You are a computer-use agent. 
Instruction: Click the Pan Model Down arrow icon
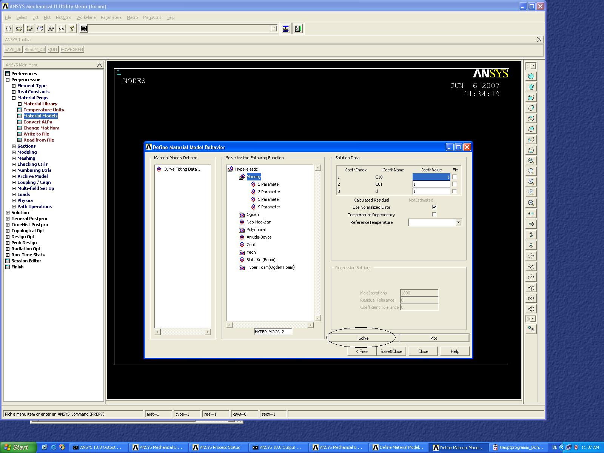click(x=531, y=245)
